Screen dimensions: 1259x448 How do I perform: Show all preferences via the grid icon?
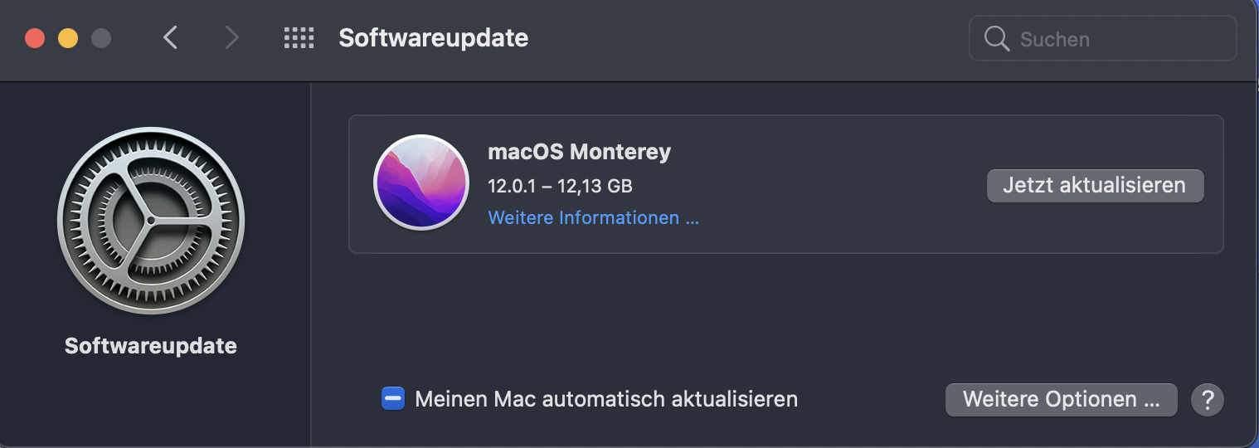click(x=299, y=38)
